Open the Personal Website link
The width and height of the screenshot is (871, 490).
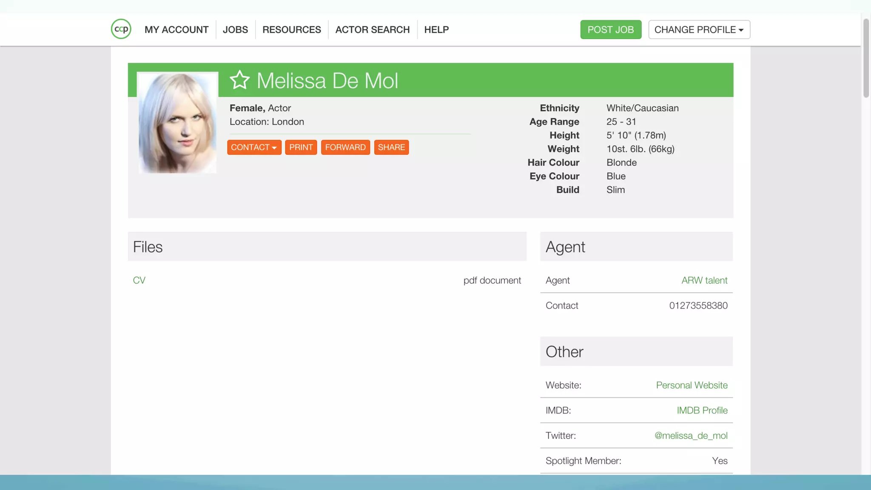[692, 385]
